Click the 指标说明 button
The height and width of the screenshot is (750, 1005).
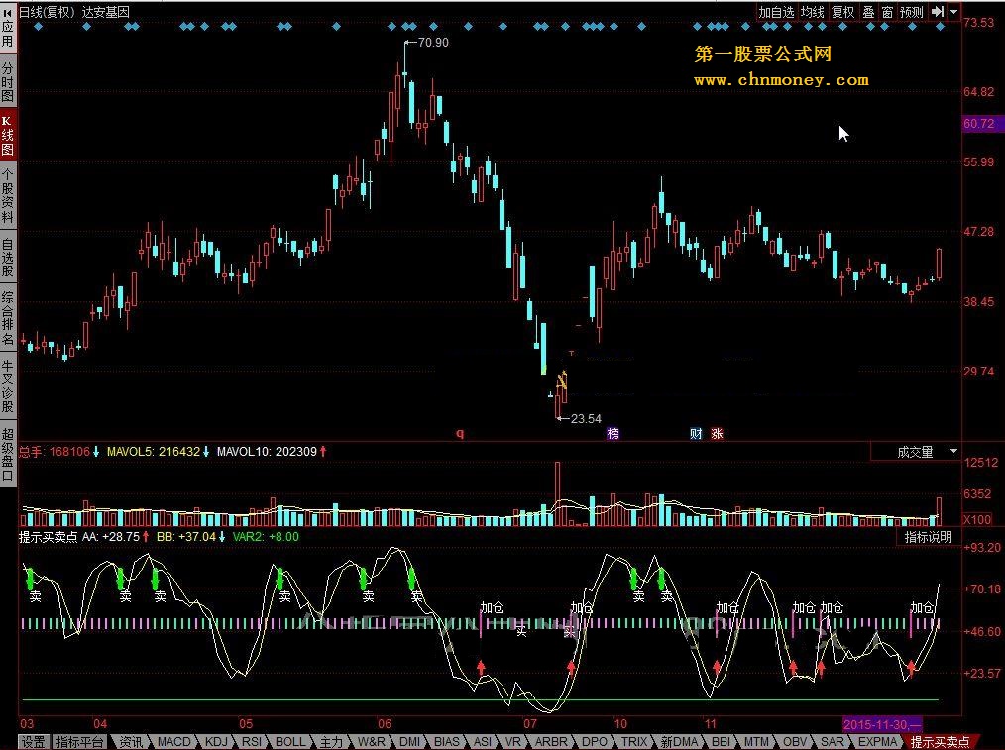coord(928,537)
